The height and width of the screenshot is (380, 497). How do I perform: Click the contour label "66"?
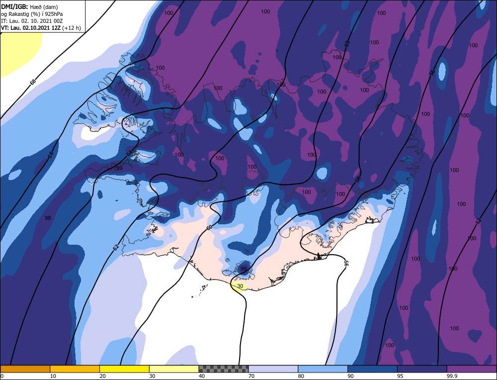[51, 155]
